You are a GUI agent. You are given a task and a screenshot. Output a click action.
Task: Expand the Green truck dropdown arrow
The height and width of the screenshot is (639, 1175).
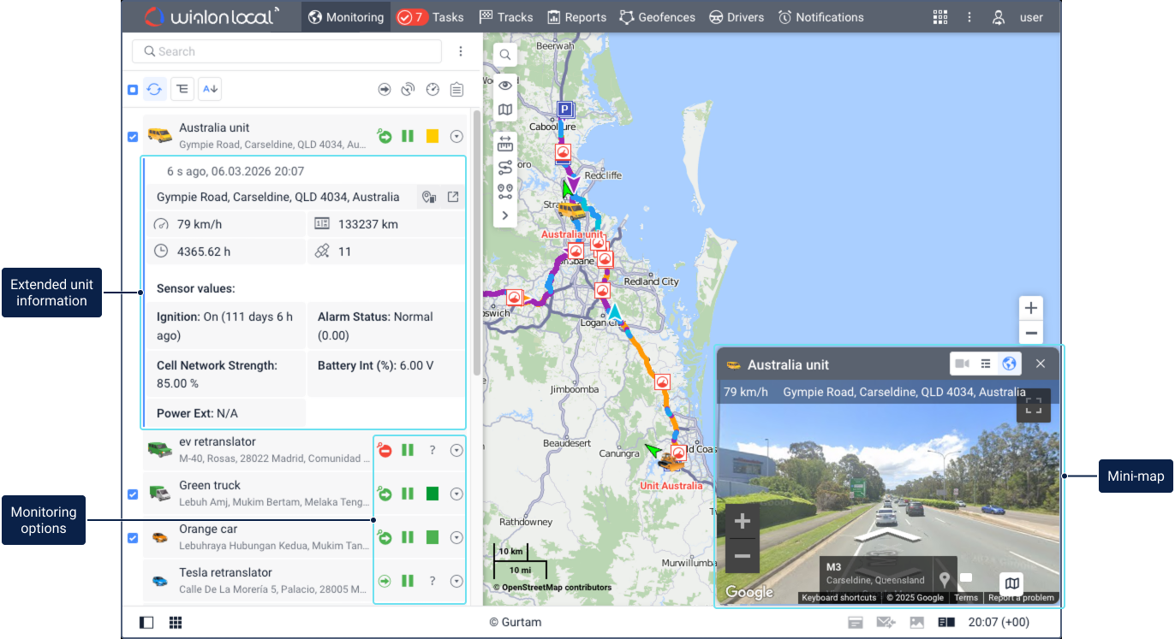coord(456,494)
